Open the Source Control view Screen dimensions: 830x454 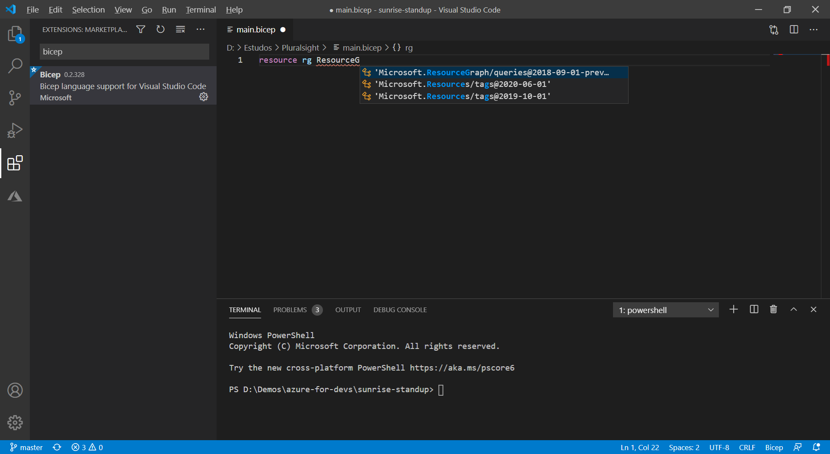15,98
